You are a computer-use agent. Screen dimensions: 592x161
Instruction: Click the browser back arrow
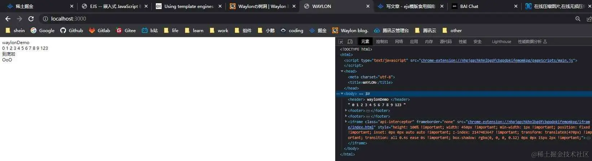pos(8,19)
